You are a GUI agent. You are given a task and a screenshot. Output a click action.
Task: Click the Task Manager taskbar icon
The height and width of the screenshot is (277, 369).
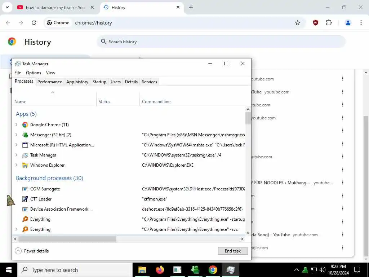(x=230, y=270)
